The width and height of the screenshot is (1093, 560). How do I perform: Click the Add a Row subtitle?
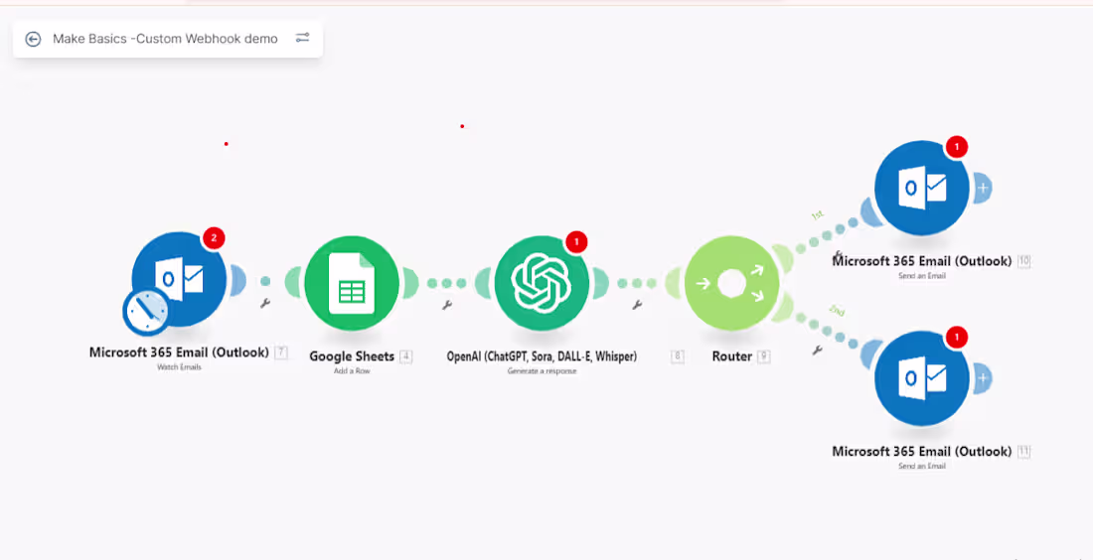coord(352,371)
